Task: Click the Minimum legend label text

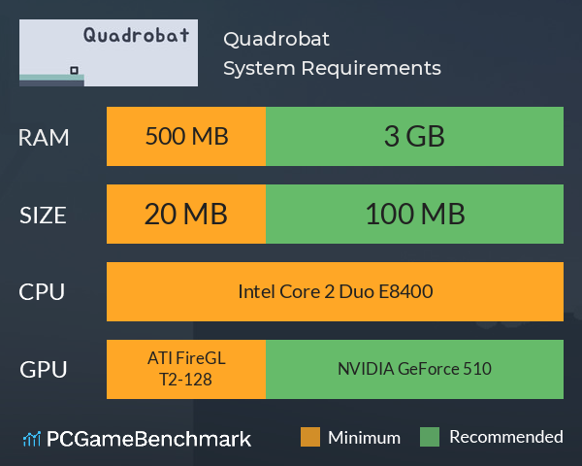Action: (x=364, y=438)
